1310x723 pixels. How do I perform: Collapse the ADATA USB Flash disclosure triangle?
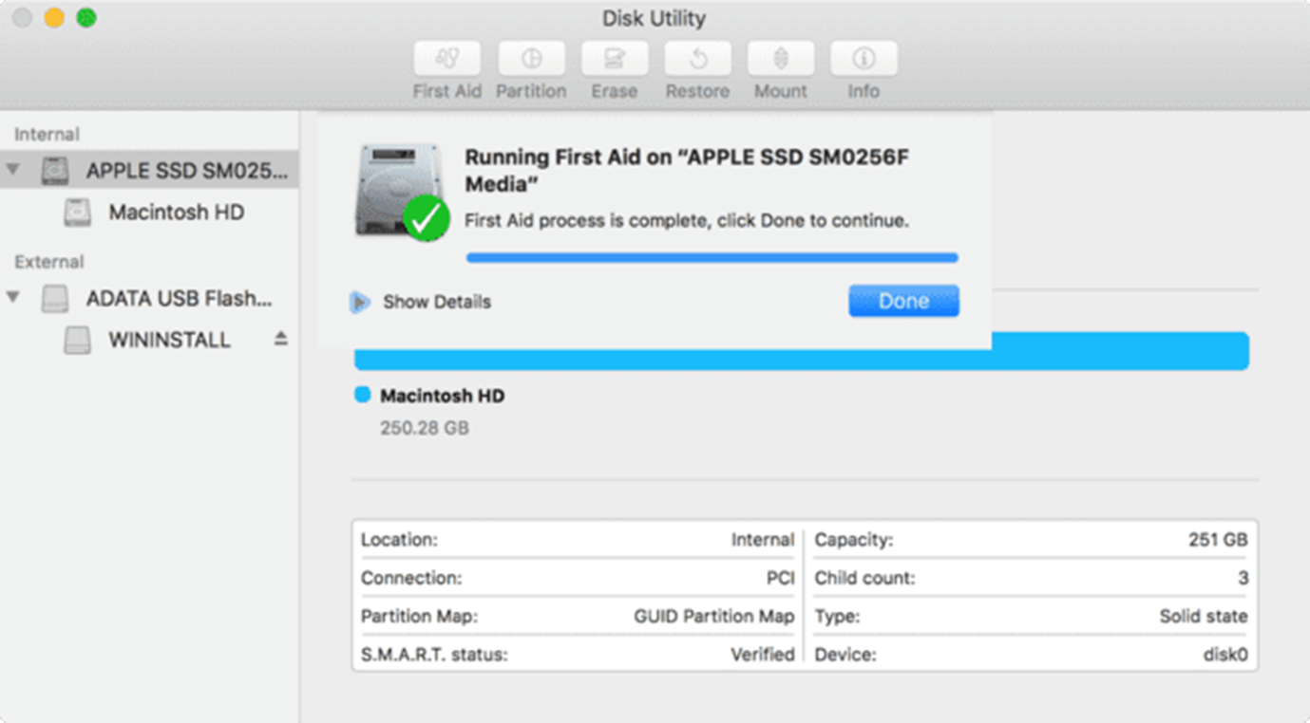point(13,298)
